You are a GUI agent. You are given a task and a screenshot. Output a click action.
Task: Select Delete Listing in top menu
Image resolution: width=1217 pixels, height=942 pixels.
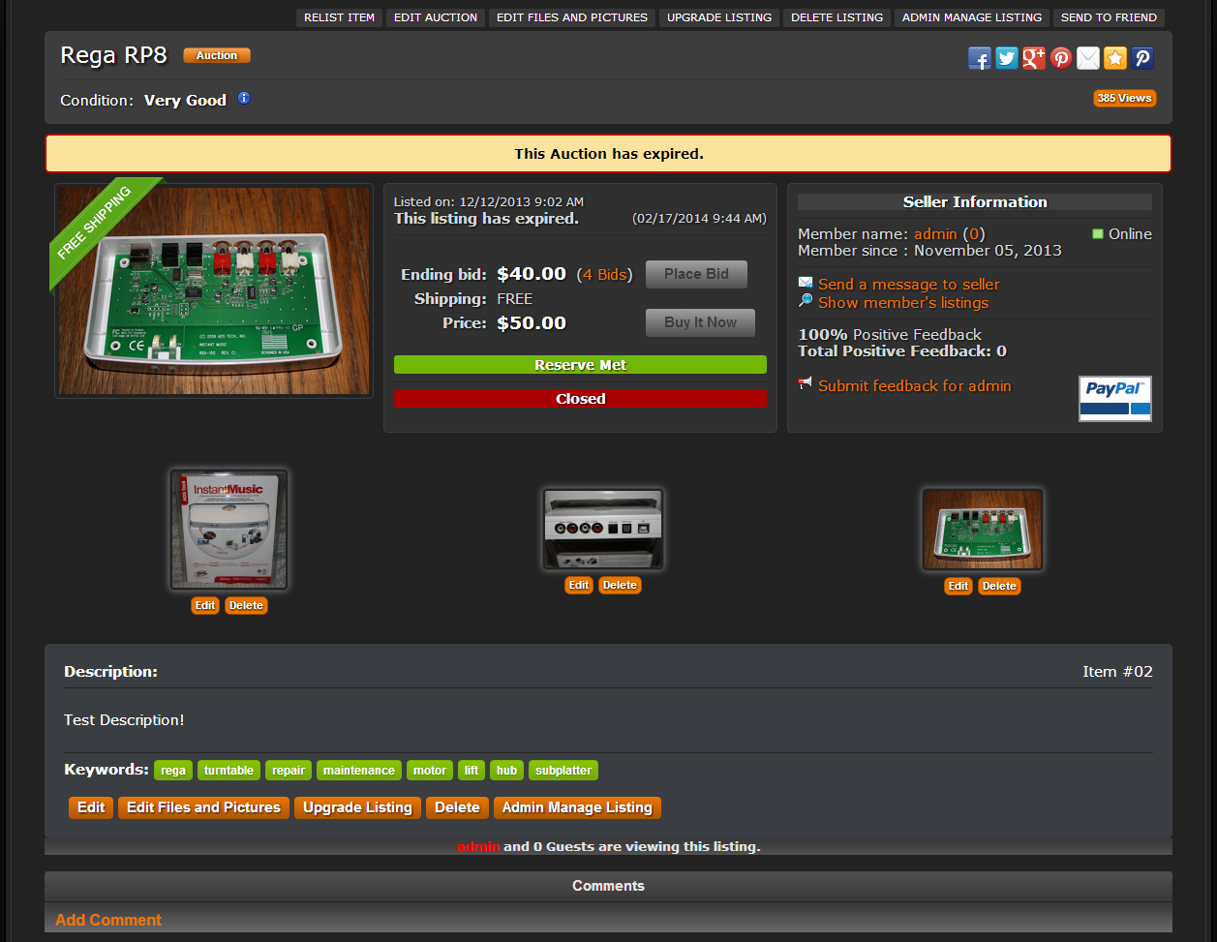coord(837,17)
